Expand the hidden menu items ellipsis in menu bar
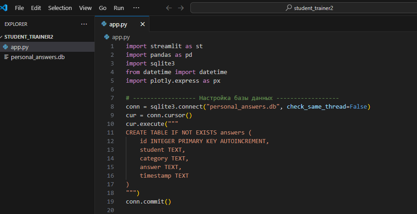 pos(136,8)
